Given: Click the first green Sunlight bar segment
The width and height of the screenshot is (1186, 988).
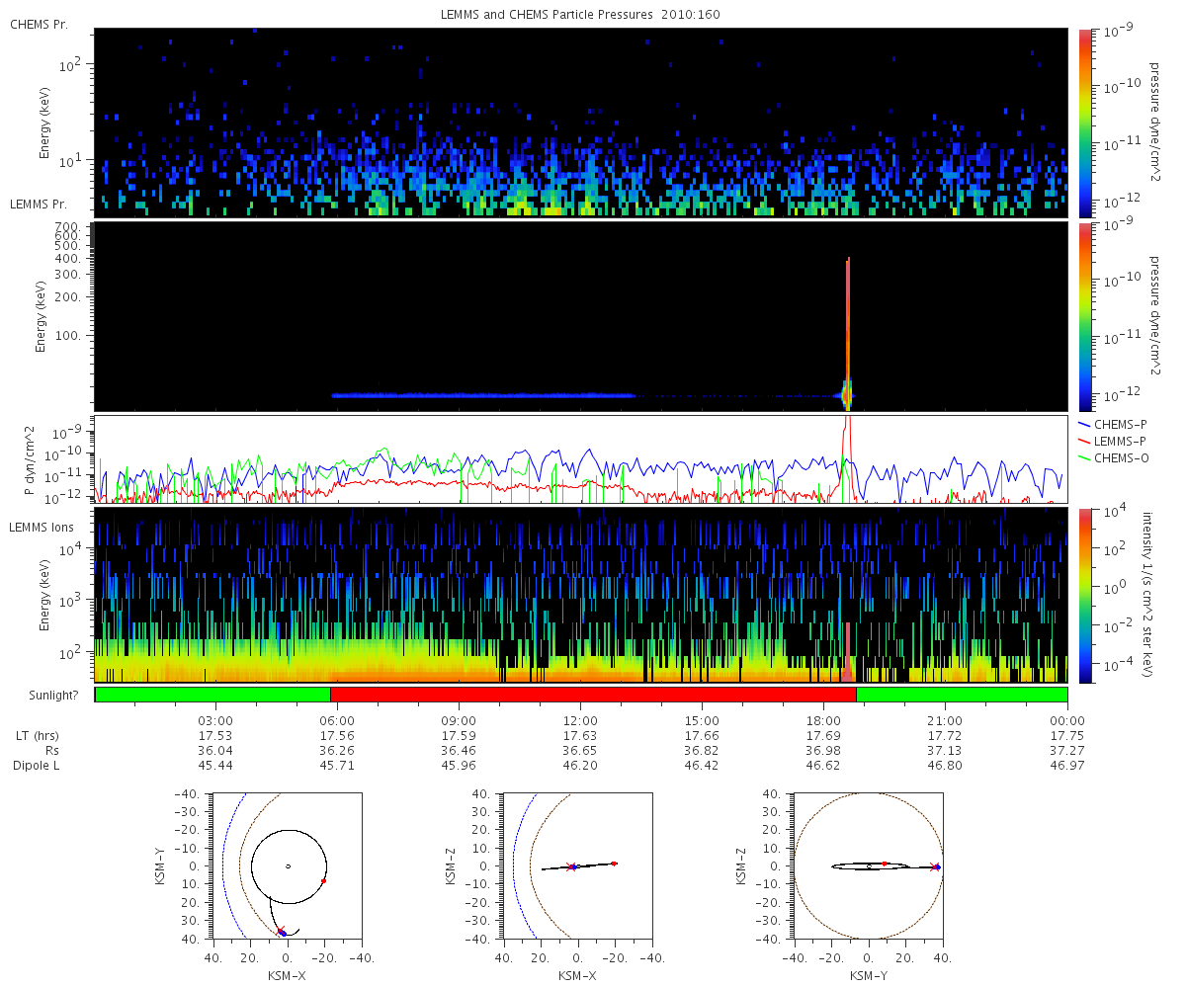Looking at the screenshot, I should (212, 695).
